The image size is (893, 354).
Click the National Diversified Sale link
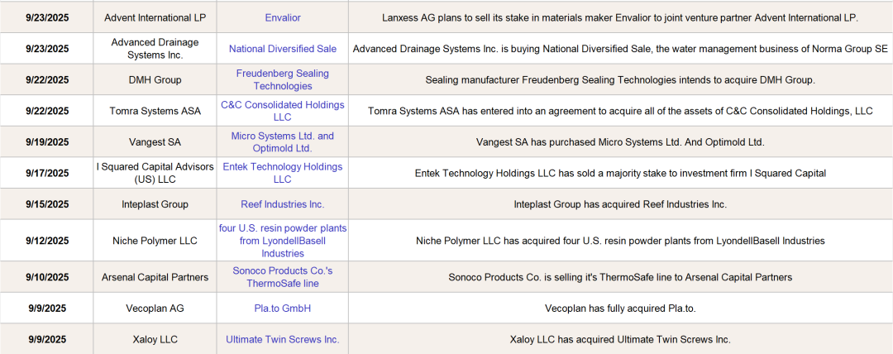pos(283,49)
